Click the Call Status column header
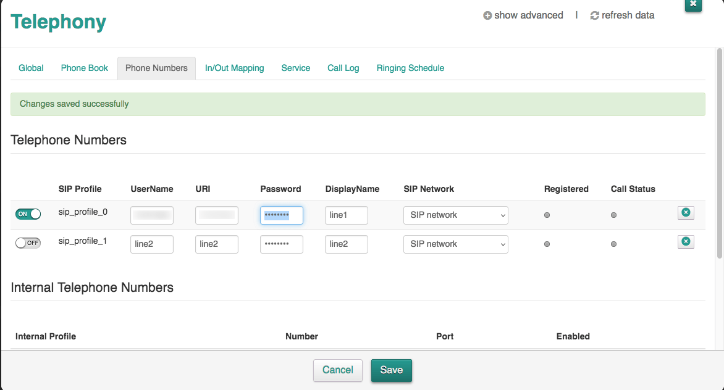The image size is (724, 390). [633, 189]
